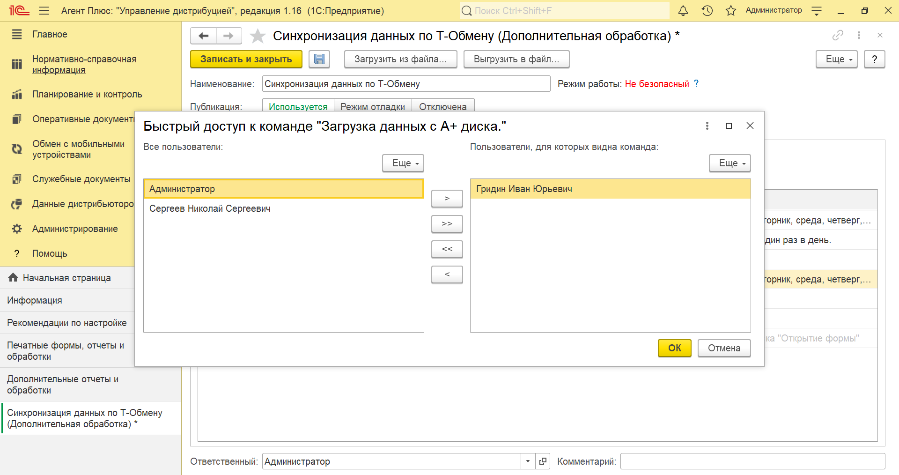Expand Еще menu above visible users list
The height and width of the screenshot is (475, 899).
tap(730, 163)
